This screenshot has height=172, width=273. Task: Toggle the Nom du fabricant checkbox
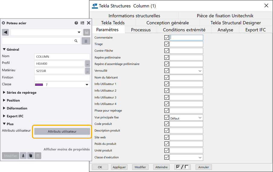point(167,77)
